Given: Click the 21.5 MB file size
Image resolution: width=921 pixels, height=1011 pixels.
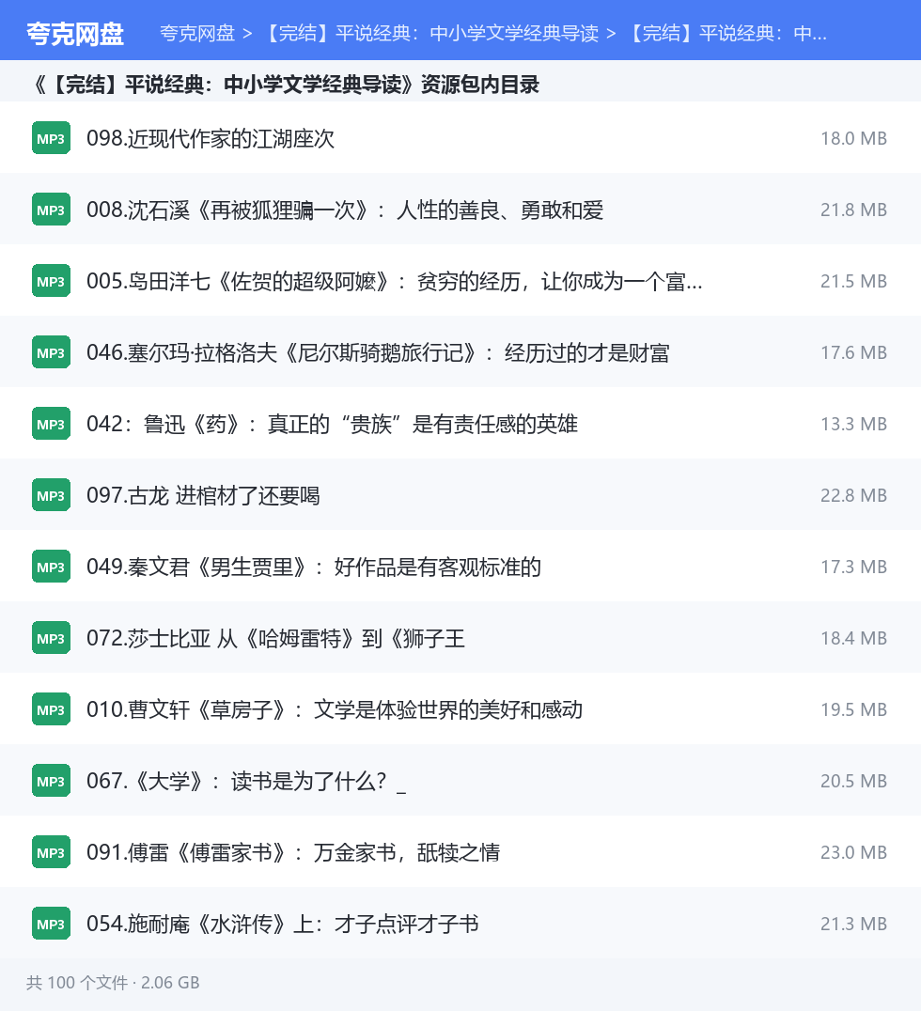Looking at the screenshot, I should [853, 281].
